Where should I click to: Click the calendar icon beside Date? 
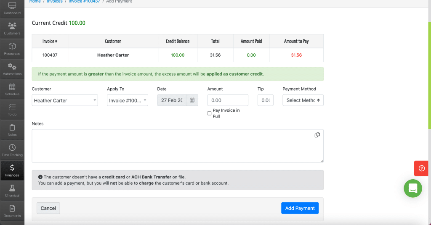(192, 100)
